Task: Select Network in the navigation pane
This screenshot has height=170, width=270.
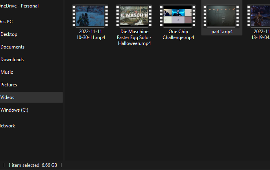Action: point(8,126)
